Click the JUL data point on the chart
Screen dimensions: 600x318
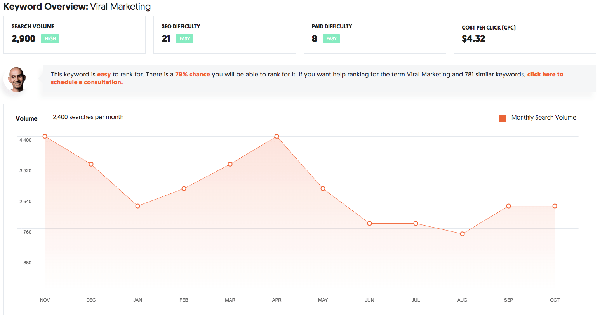pos(416,224)
